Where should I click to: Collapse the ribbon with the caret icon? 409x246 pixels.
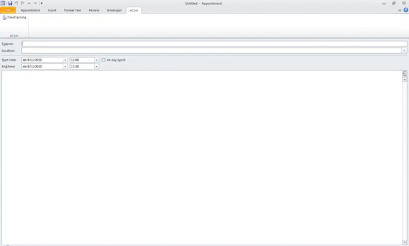399,10
